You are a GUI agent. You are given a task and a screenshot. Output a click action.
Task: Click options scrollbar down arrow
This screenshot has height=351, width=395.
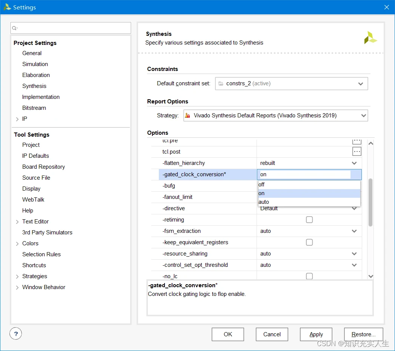[370, 276]
